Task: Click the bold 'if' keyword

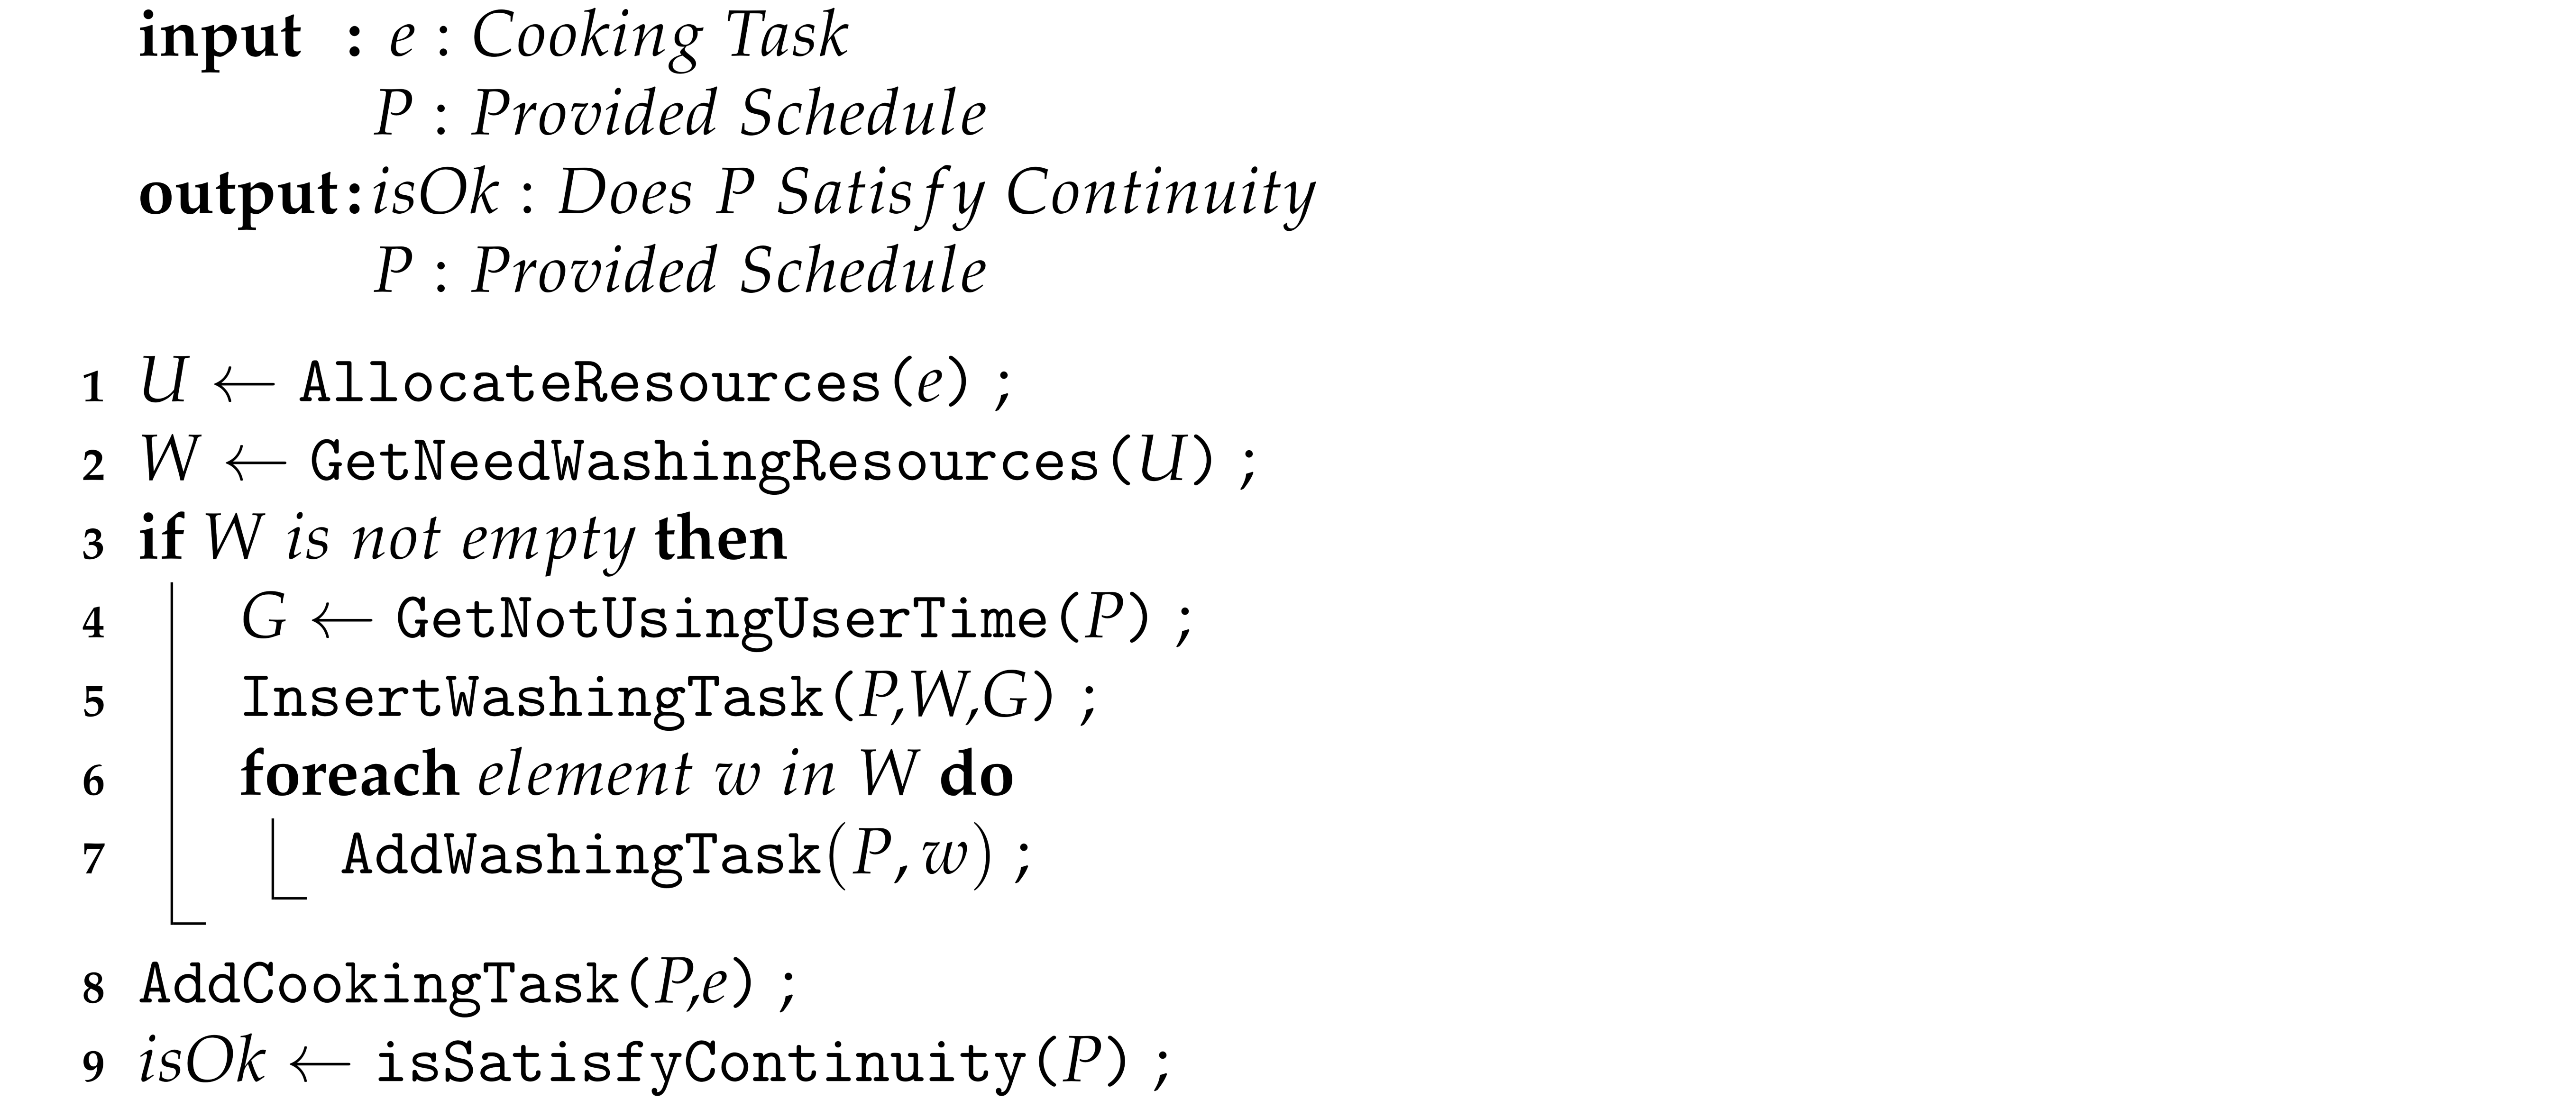Action: click(160, 539)
